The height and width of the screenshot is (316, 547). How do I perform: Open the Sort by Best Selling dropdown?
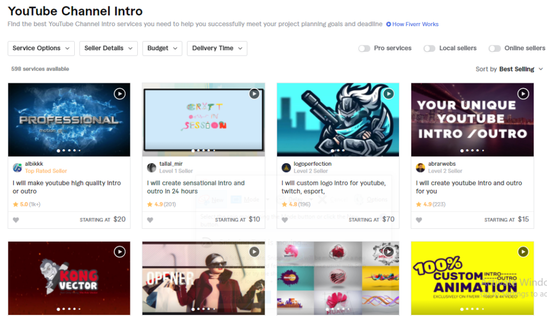pos(509,69)
